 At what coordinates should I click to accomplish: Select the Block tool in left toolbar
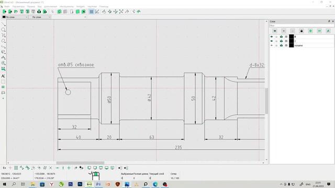click(3, 93)
